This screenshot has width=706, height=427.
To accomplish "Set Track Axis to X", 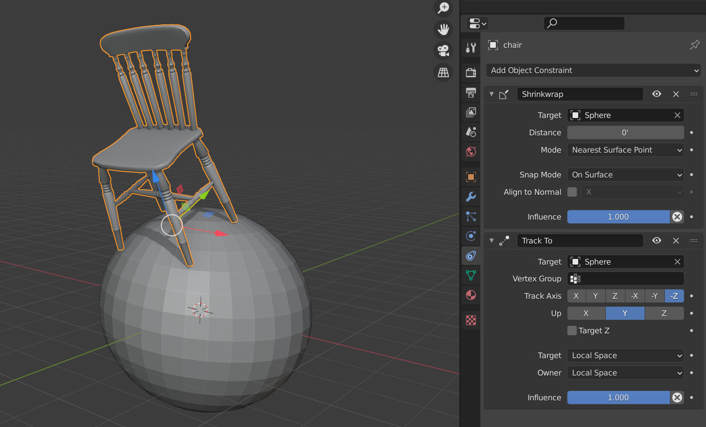I will [x=576, y=296].
